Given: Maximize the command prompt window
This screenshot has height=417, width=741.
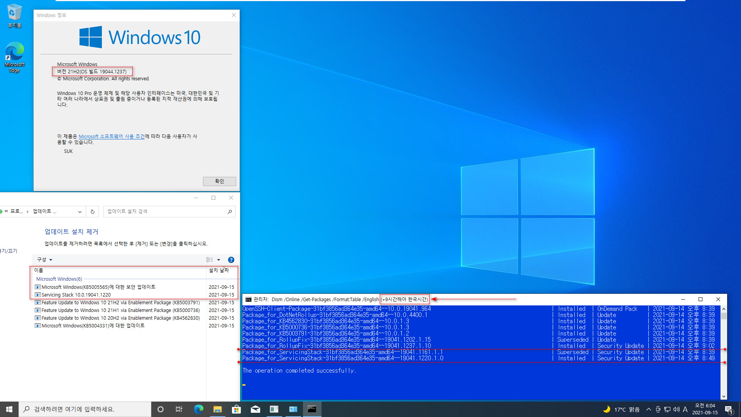Looking at the screenshot, I should pyautogui.click(x=700, y=299).
